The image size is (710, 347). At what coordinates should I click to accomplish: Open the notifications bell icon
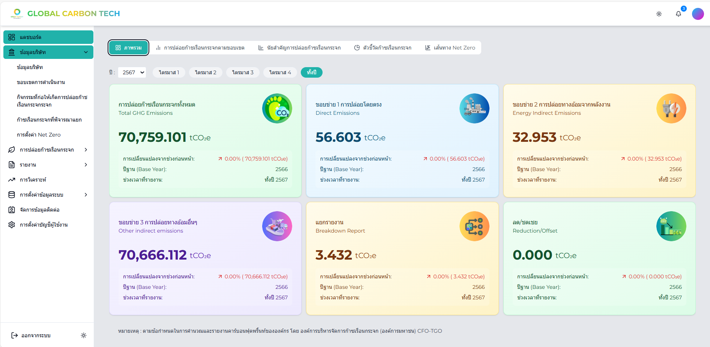click(678, 14)
